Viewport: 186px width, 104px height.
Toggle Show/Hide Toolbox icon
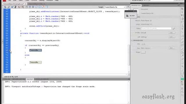coord(47,7)
